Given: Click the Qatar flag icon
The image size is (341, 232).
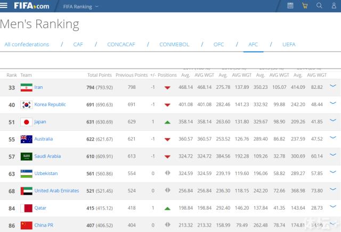Looking at the screenshot, I should tap(26, 208).
